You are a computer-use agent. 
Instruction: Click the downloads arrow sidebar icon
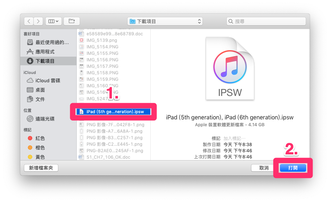pyautogui.click(x=30, y=61)
